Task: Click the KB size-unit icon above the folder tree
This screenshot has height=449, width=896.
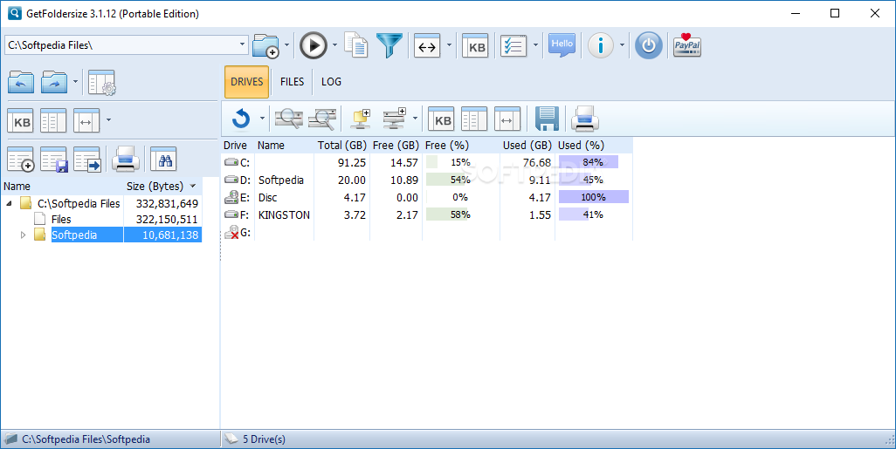Action: 21,120
